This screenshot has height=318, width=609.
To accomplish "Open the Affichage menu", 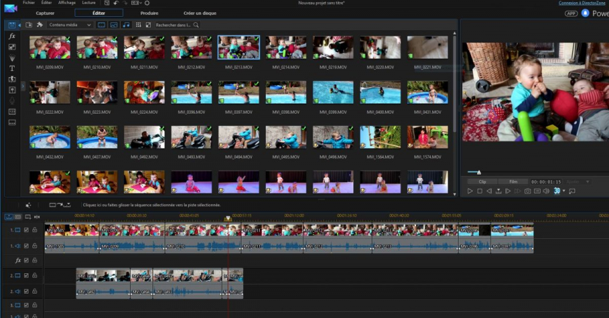I will [67, 3].
